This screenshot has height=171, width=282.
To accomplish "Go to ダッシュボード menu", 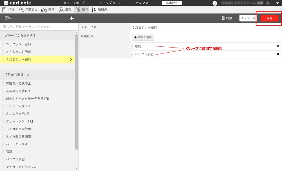I will point(74,3).
